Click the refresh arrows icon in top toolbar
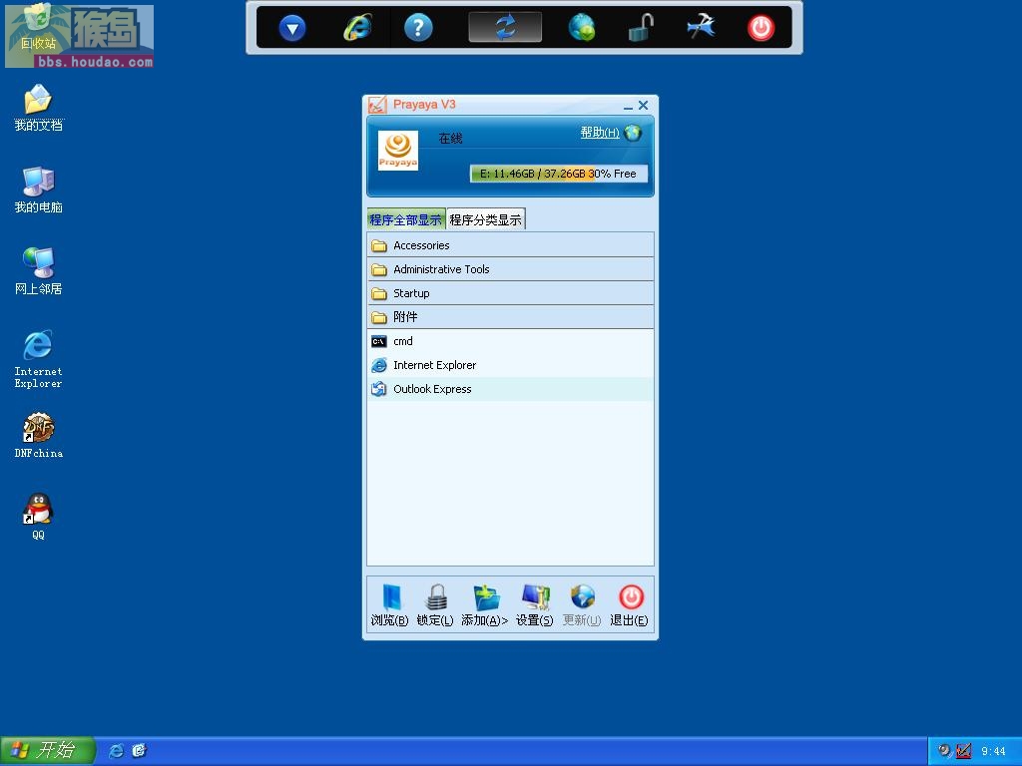Viewport: 1022px width, 766px height. [505, 27]
